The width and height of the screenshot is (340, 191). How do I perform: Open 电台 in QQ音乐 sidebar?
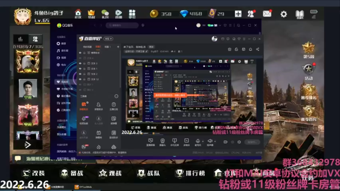click(x=61, y=65)
